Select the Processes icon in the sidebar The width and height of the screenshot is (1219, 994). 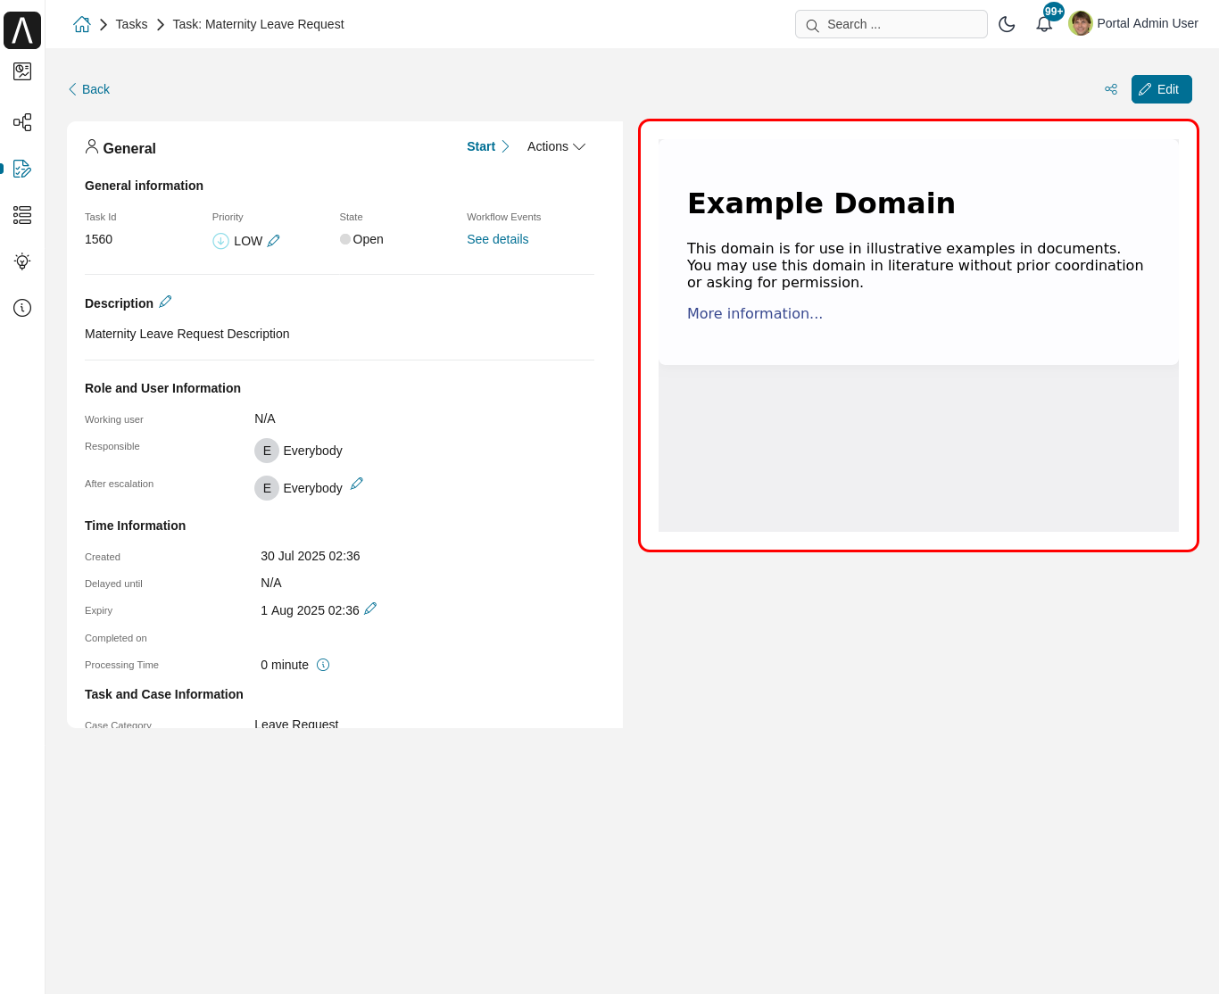tap(22, 122)
